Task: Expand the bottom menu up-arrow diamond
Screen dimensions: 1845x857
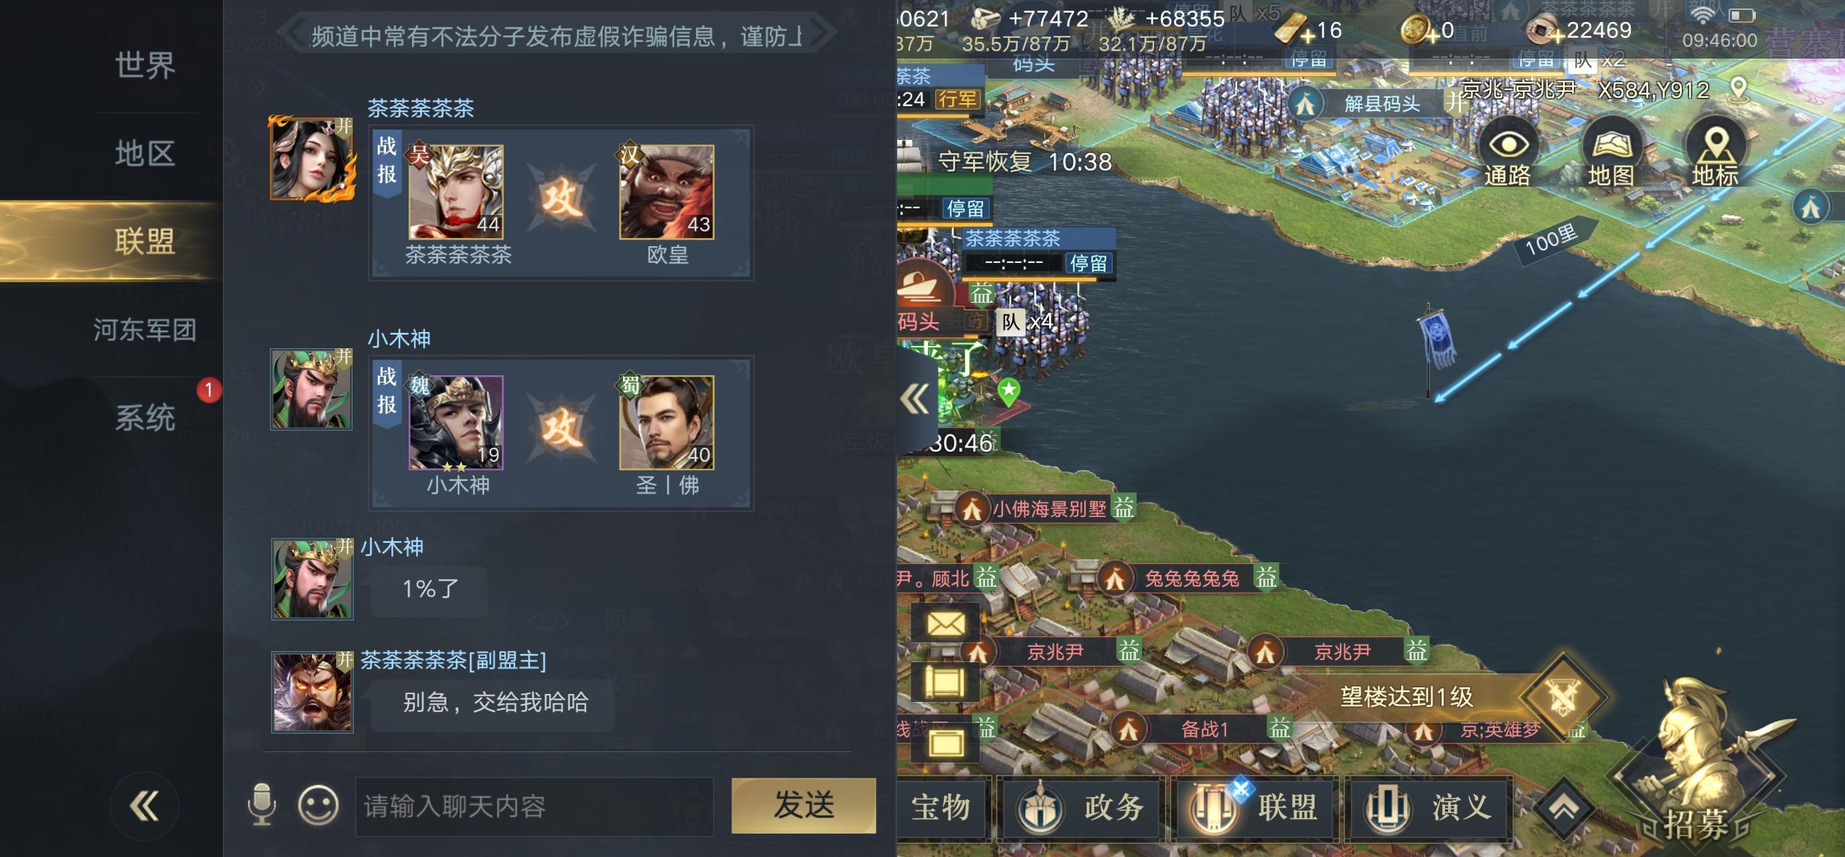Action: click(1565, 808)
